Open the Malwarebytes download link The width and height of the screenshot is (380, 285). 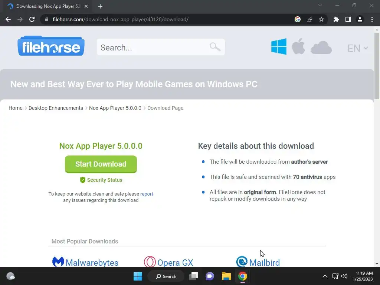(92, 263)
